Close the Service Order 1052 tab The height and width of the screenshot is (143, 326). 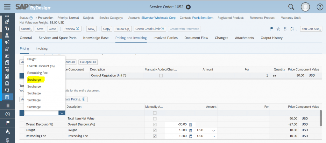188,7
